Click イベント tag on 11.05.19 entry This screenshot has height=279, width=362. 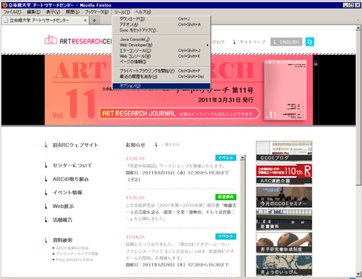click(x=226, y=158)
